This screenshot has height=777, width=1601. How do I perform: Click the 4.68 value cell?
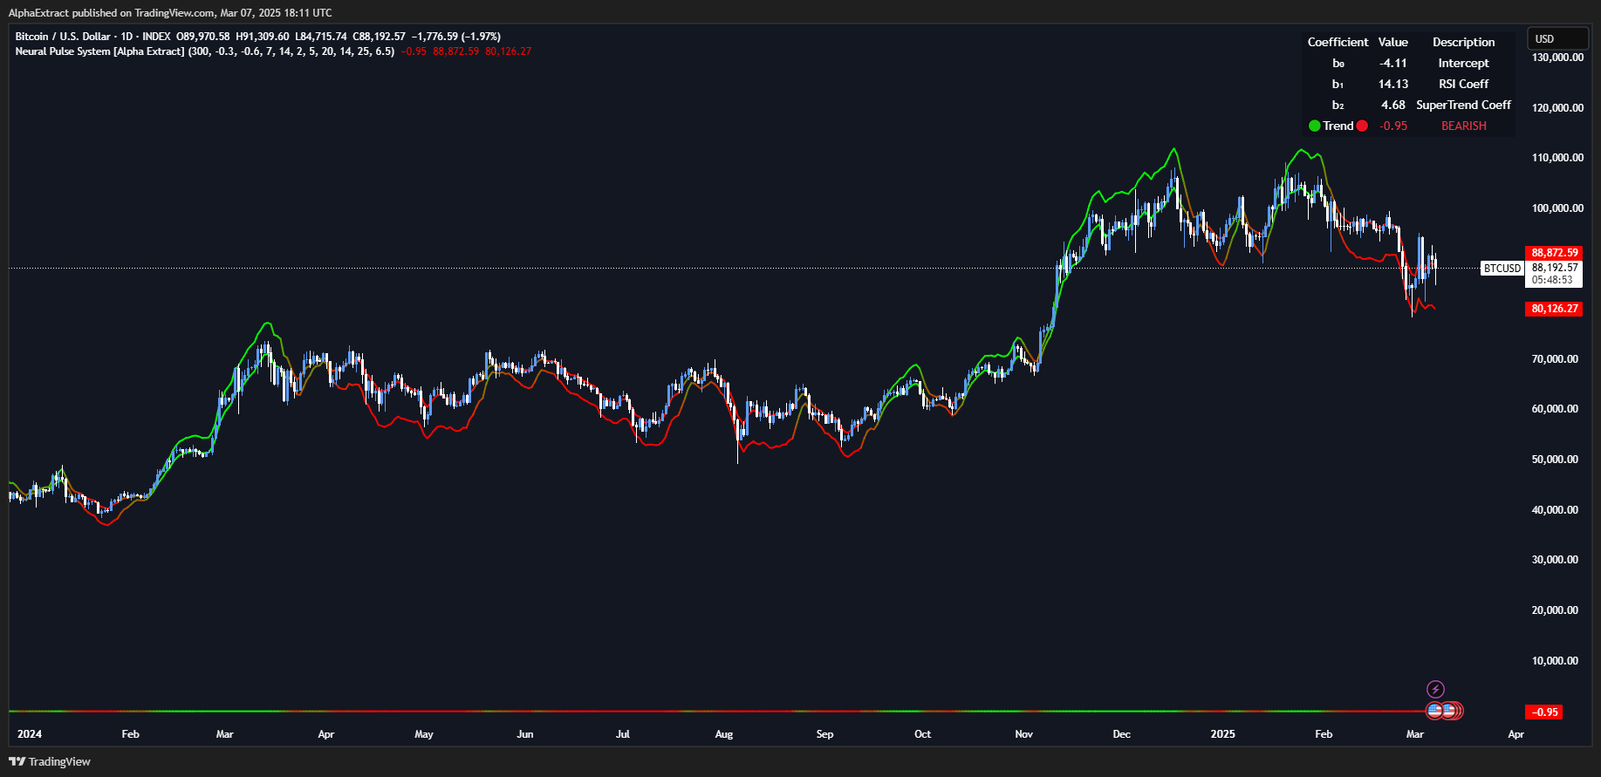[x=1393, y=105]
